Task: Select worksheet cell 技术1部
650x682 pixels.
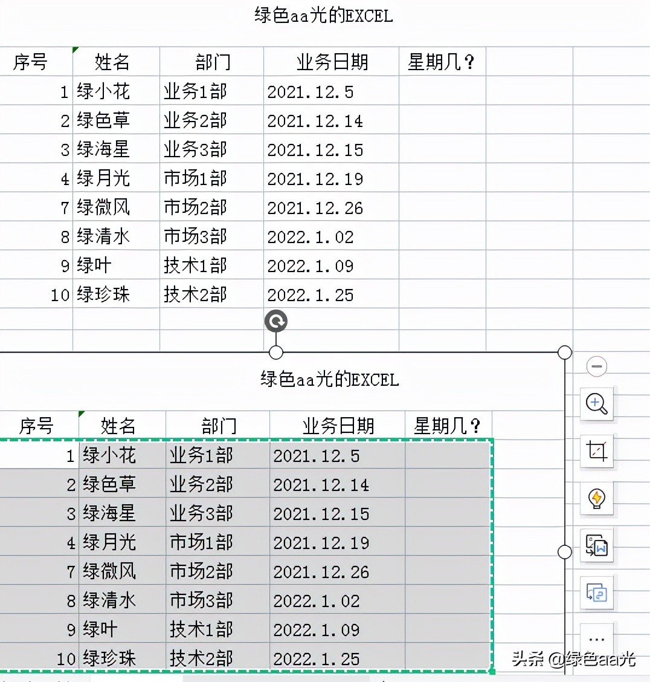Action: coord(211,265)
